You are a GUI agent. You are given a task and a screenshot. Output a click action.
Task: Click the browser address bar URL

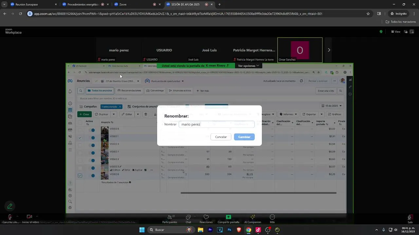pyautogui.click(x=178, y=14)
